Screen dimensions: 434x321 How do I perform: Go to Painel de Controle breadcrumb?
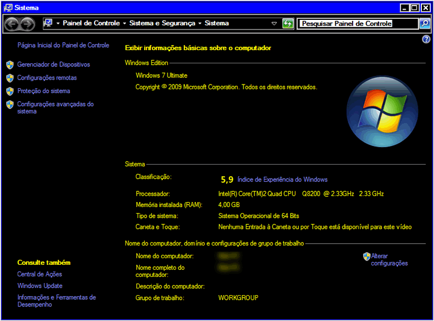pos(92,23)
